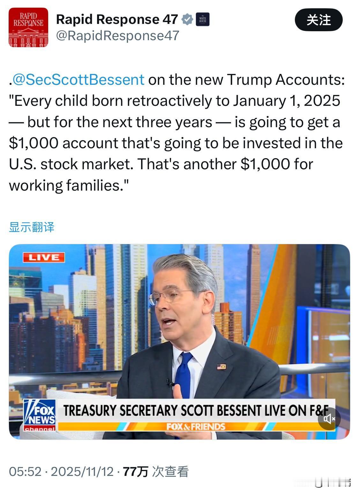Open the White House affiliation badge
Image resolution: width=359 pixels, height=495 pixels.
pyautogui.click(x=202, y=19)
